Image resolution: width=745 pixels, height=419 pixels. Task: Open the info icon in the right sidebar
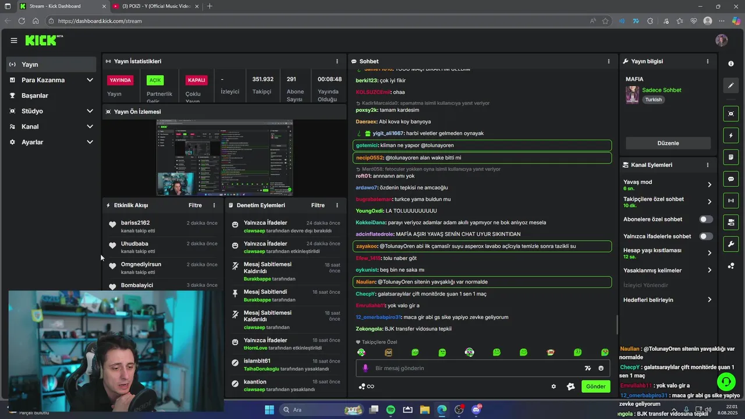[x=731, y=63]
